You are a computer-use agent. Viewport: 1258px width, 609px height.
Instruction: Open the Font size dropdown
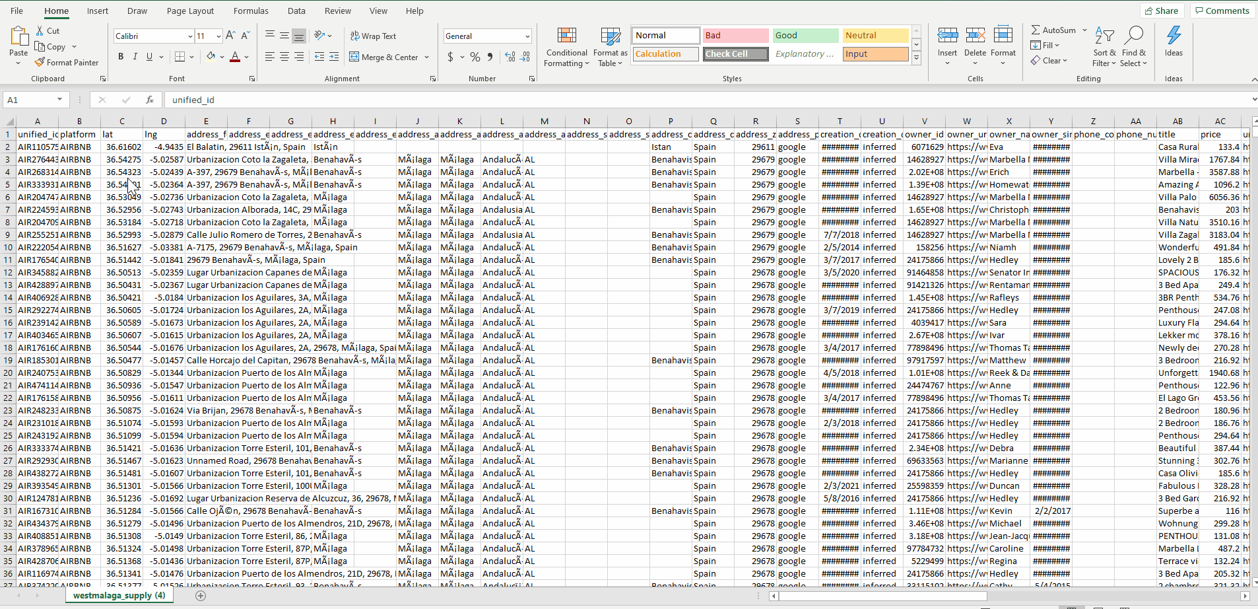218,36
